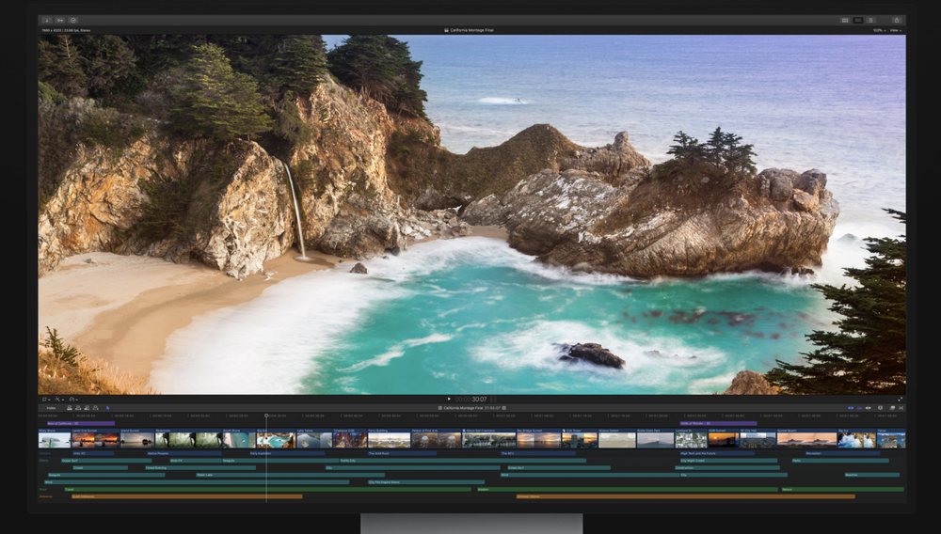Click the purple Best of California title clip
941x534 pixels.
tap(81, 424)
